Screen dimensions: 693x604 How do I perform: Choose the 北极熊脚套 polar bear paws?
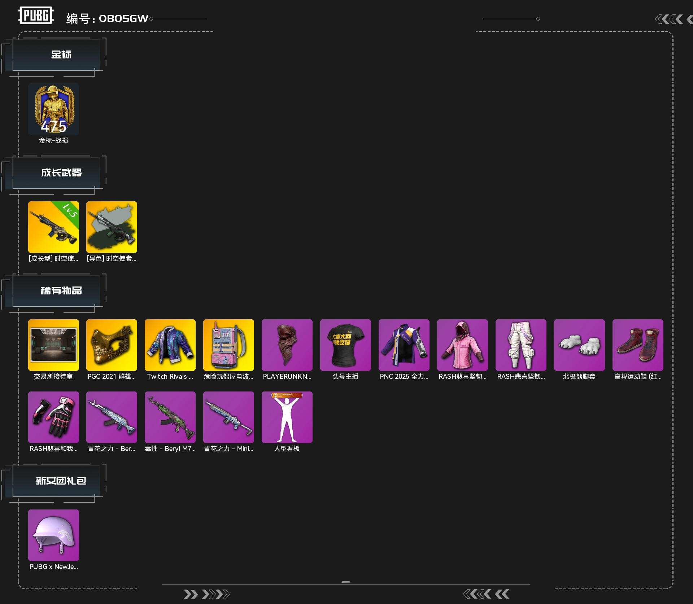click(x=579, y=345)
